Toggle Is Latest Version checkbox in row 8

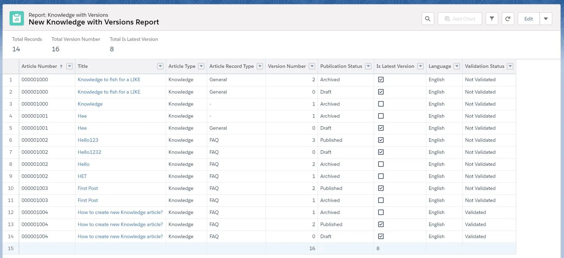pos(381,164)
